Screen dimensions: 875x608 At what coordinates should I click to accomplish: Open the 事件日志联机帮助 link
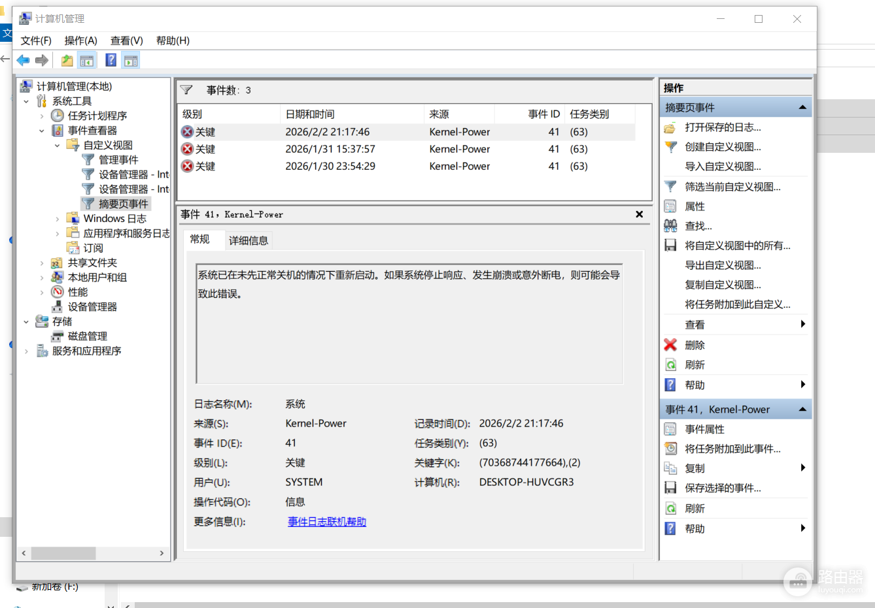point(327,522)
